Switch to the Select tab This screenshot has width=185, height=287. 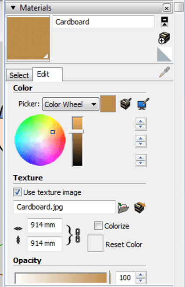[x=19, y=75]
